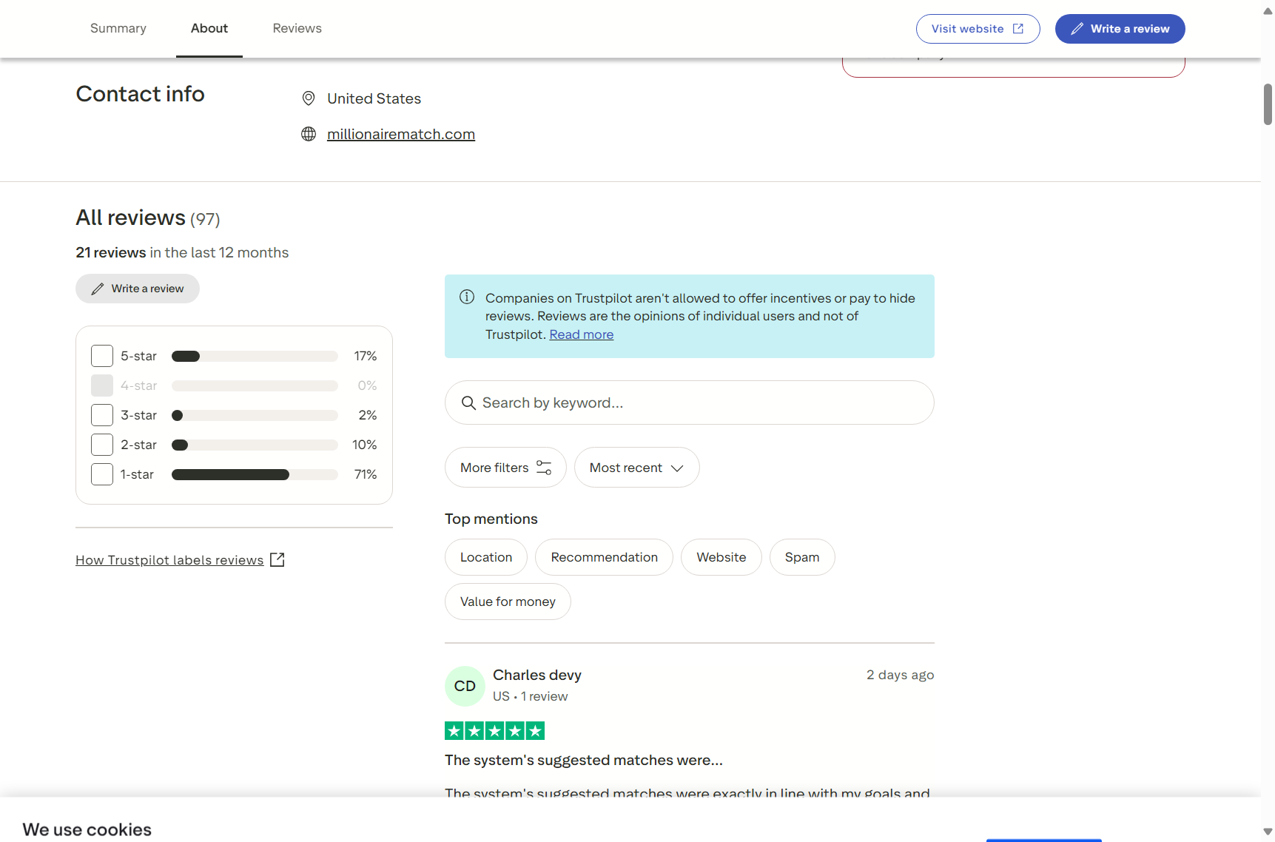This screenshot has width=1275, height=842.
Task: Click the chevron on Most recent
Action: (x=677, y=468)
